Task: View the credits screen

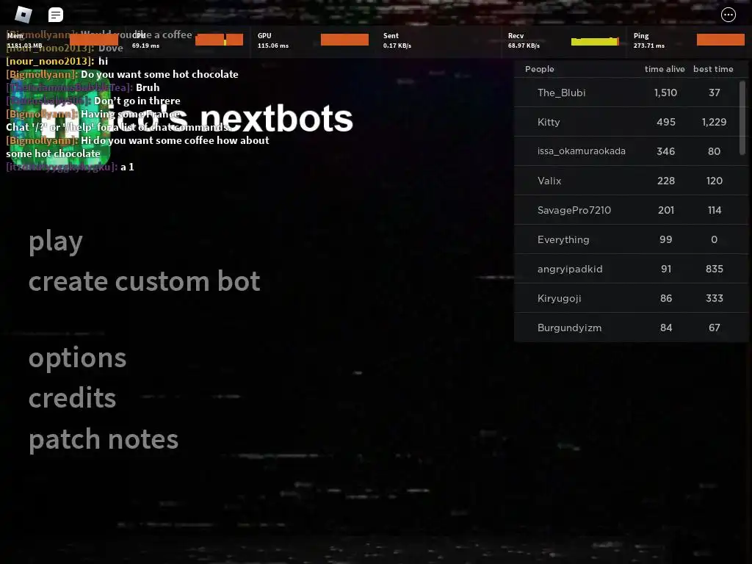Action: [x=72, y=397]
